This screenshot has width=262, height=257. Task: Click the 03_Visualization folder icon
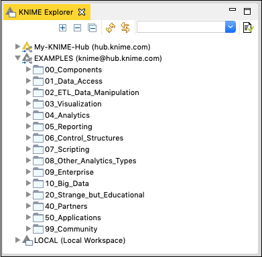38,104
